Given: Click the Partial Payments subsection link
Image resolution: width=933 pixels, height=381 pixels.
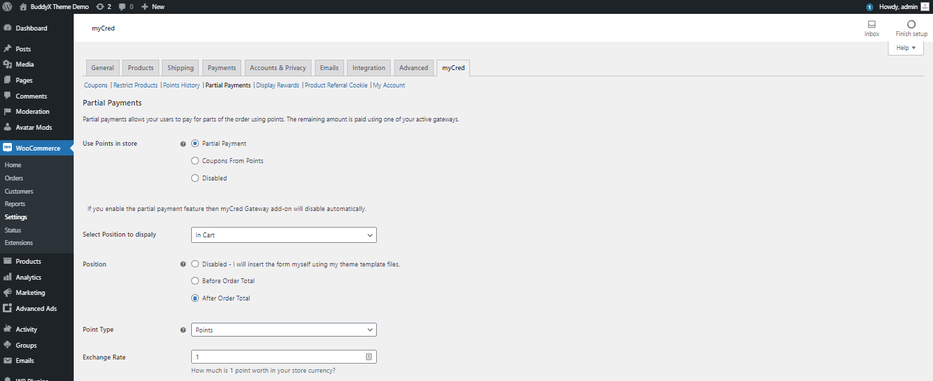Looking at the screenshot, I should pyautogui.click(x=228, y=85).
